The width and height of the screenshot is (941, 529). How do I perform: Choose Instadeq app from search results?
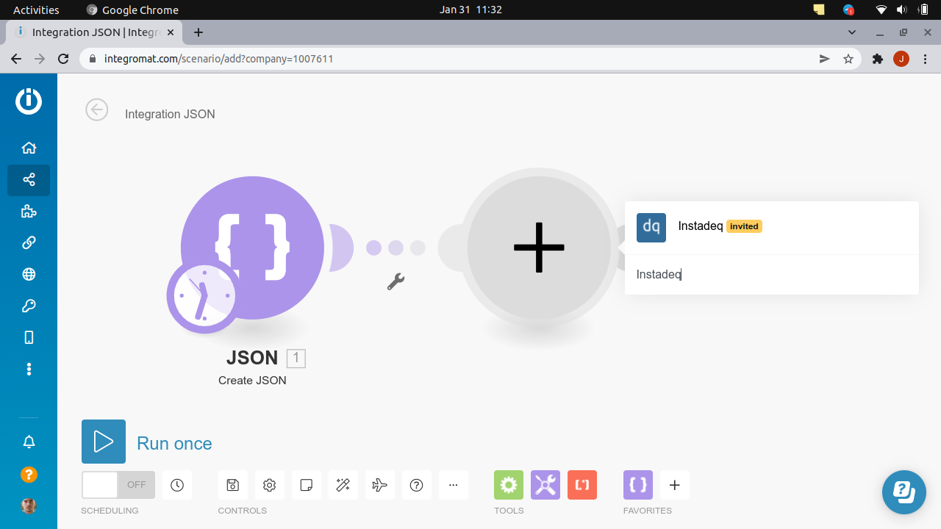[772, 227]
